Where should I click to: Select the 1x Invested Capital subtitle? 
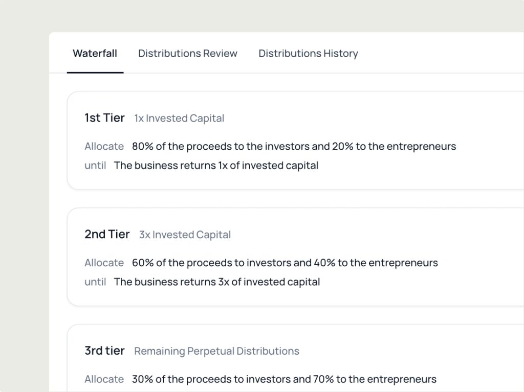[x=179, y=119]
